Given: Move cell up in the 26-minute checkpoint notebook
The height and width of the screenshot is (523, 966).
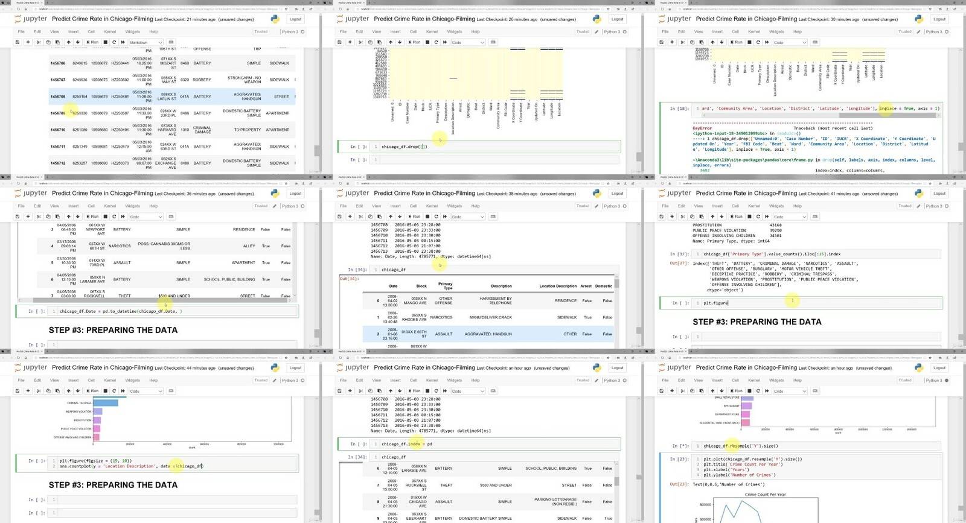Looking at the screenshot, I should (391, 42).
